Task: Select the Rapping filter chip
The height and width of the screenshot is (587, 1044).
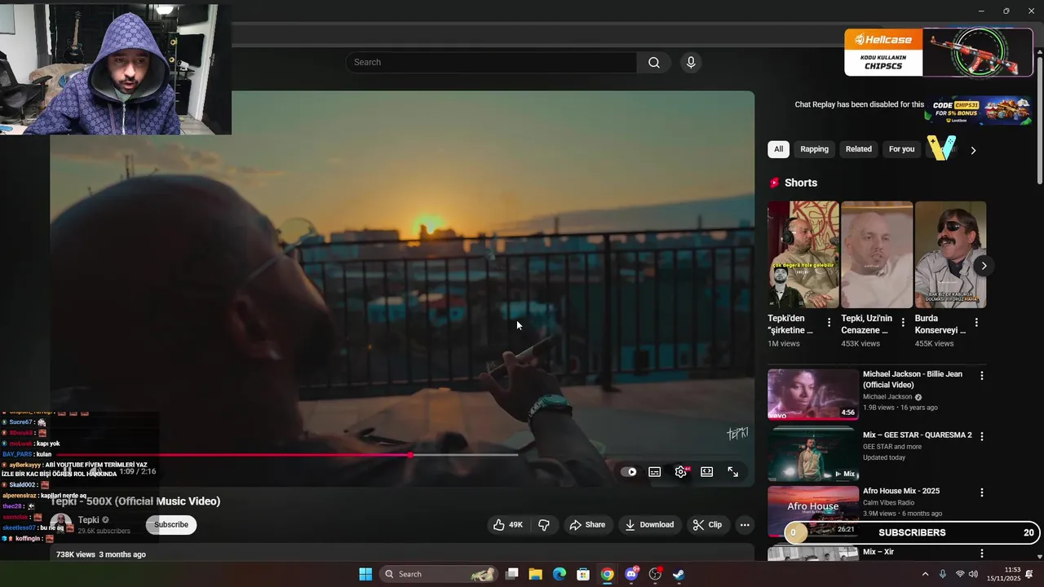Action: coord(814,149)
